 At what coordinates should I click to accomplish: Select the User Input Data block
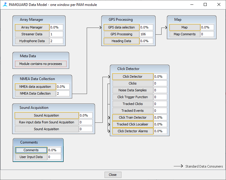coord(31,157)
